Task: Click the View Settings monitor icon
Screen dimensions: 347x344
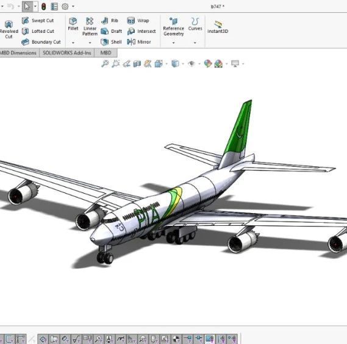Action: click(x=235, y=64)
